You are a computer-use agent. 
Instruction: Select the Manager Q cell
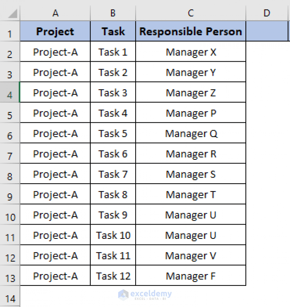coord(190,133)
